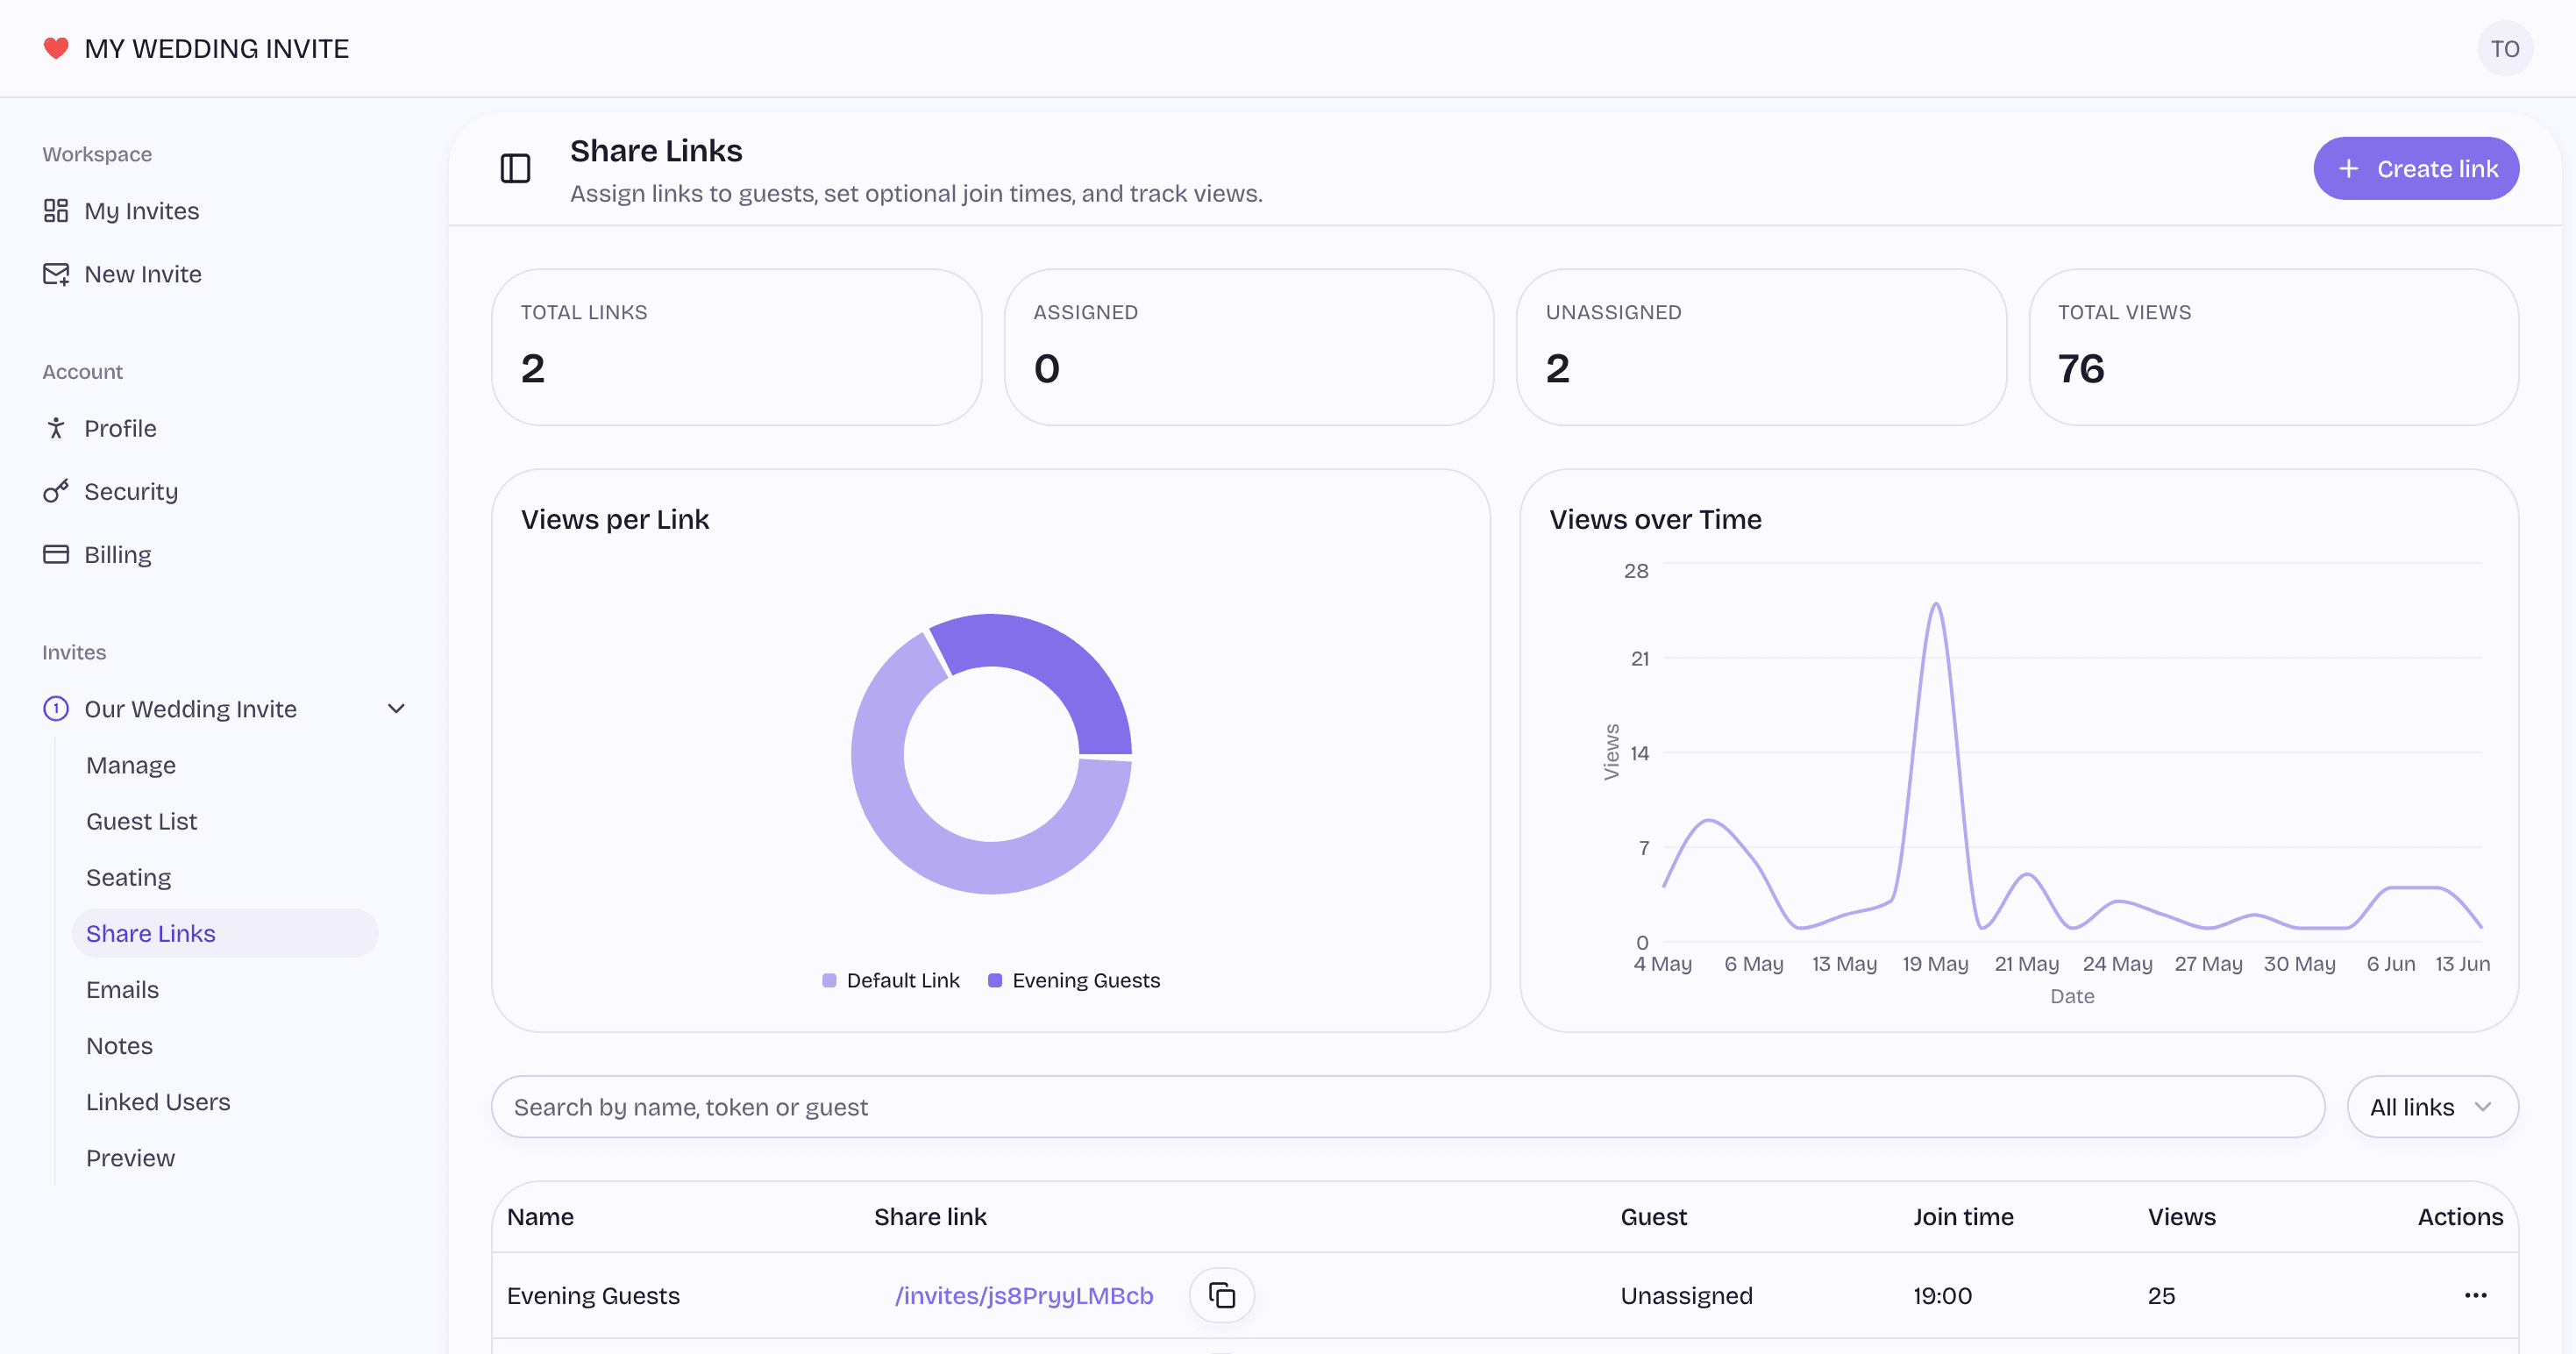
Task: Select the Share Links sidebar item
Action: tap(225, 933)
